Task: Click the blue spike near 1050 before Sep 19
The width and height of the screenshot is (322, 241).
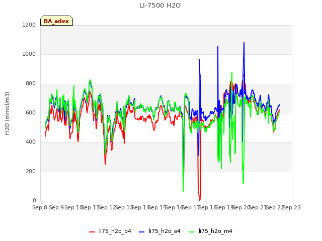Action: 218,47
